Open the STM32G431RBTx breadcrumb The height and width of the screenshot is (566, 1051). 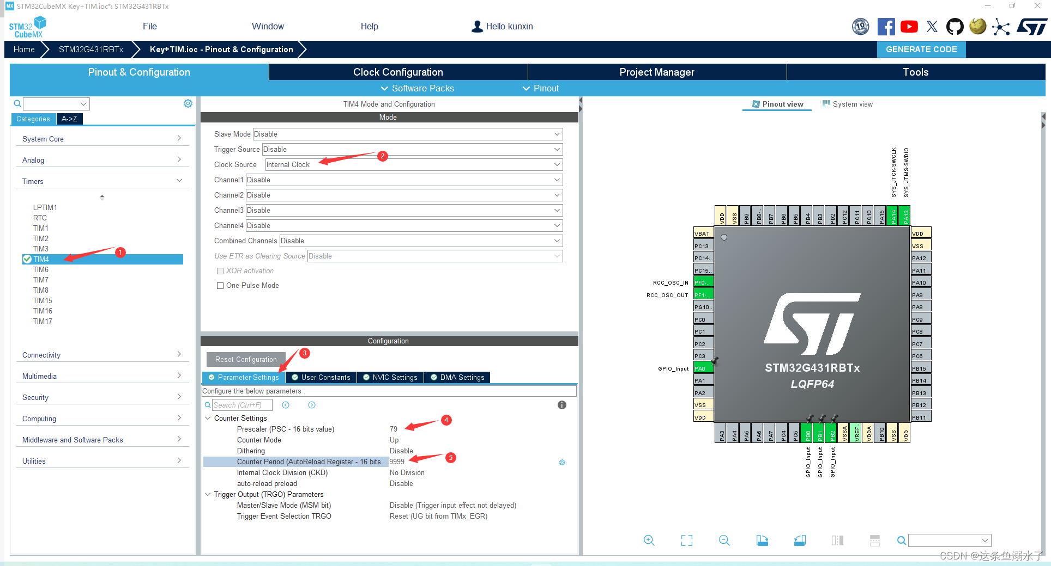(x=91, y=49)
